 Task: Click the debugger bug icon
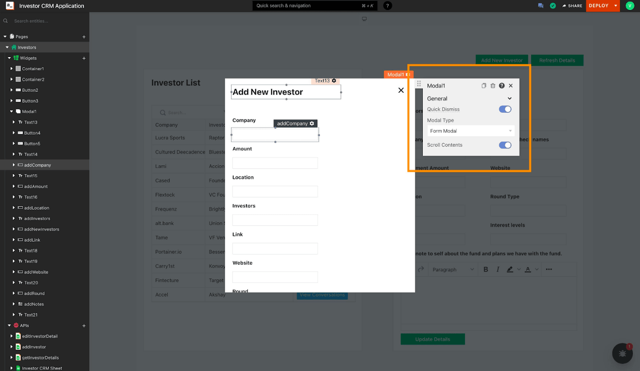coord(622,354)
